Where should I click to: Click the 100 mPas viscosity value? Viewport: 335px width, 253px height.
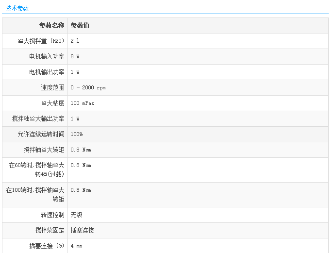(83, 103)
